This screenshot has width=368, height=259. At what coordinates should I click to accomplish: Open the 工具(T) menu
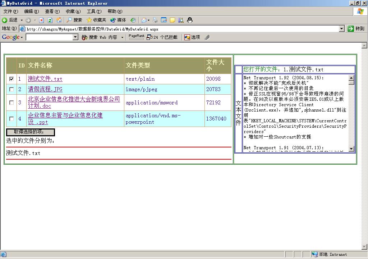pyautogui.click(x=94, y=11)
